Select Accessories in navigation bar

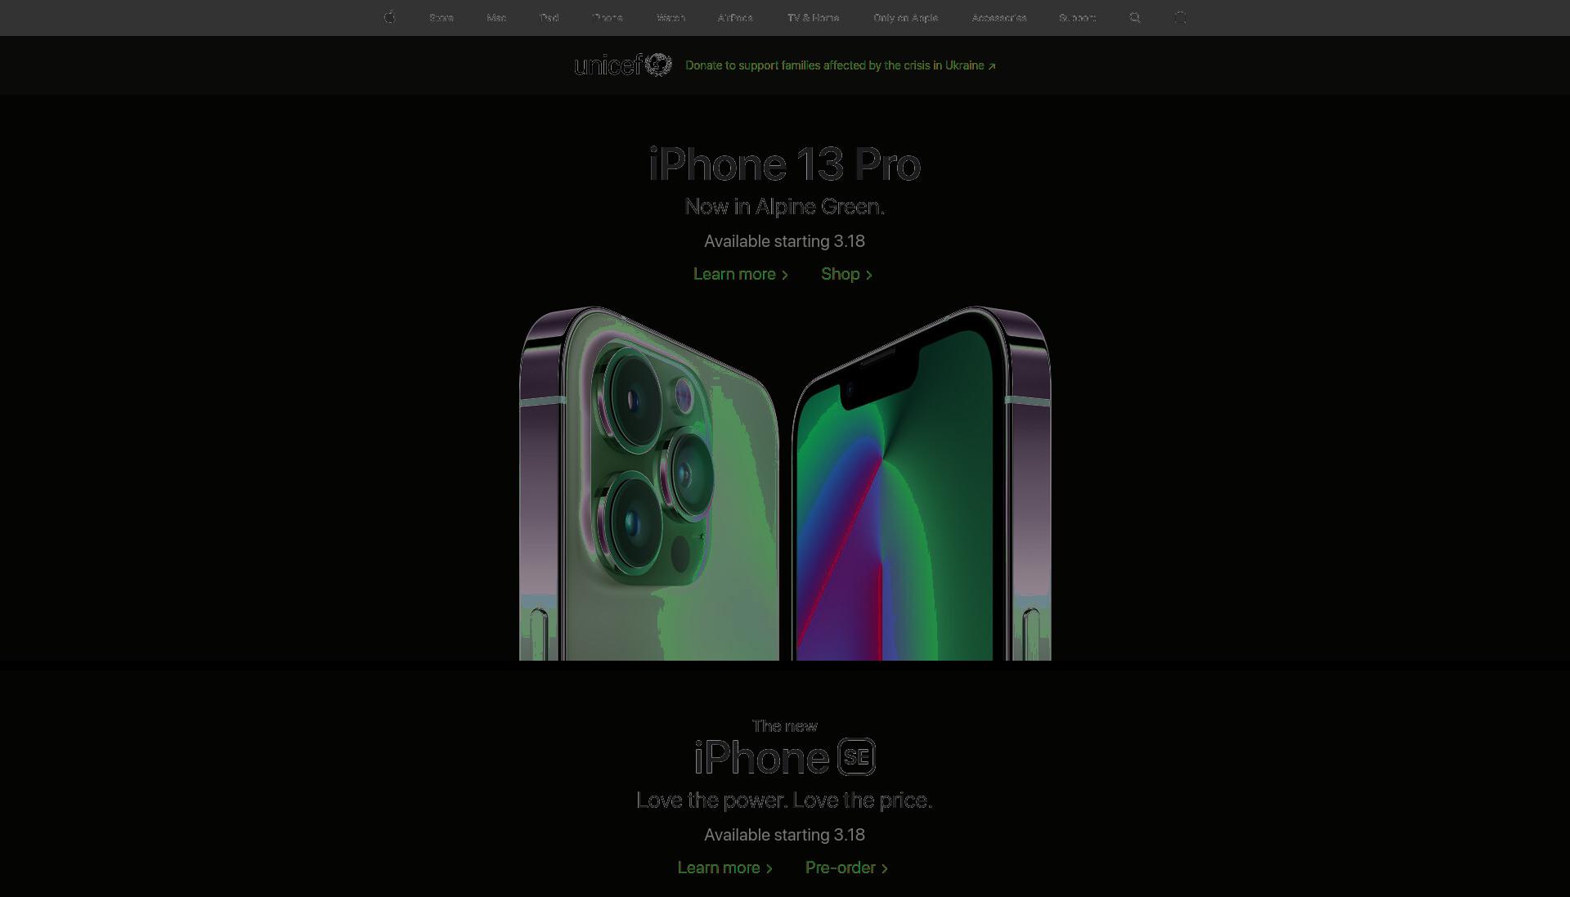click(x=999, y=18)
